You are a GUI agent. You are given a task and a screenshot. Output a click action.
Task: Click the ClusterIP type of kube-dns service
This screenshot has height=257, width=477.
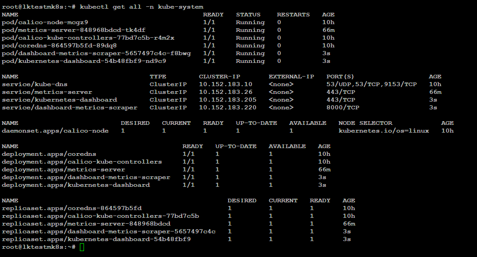(168, 84)
